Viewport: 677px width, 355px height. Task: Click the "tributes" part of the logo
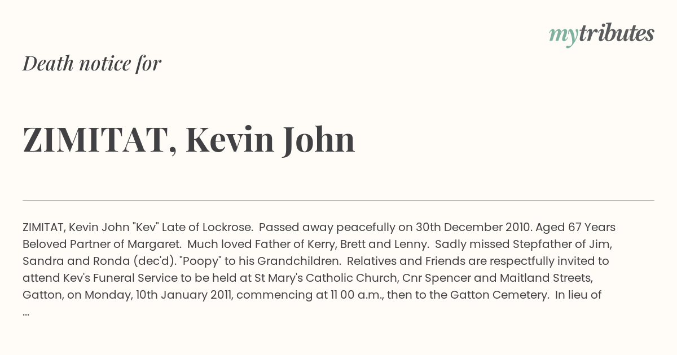click(x=617, y=33)
